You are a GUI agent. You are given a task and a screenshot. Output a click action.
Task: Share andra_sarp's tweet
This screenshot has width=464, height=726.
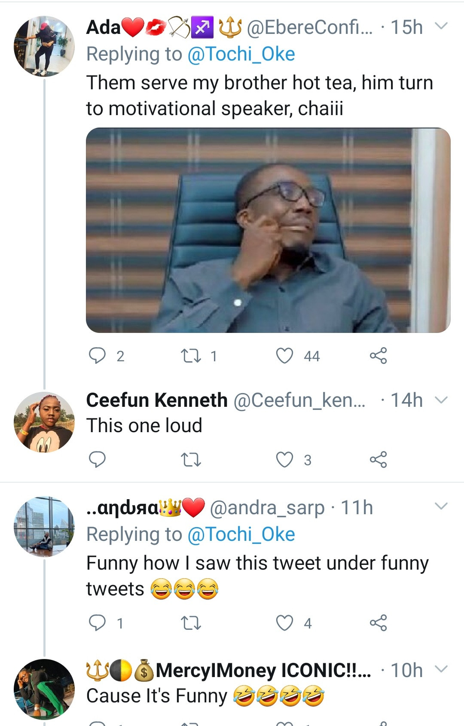point(378,623)
